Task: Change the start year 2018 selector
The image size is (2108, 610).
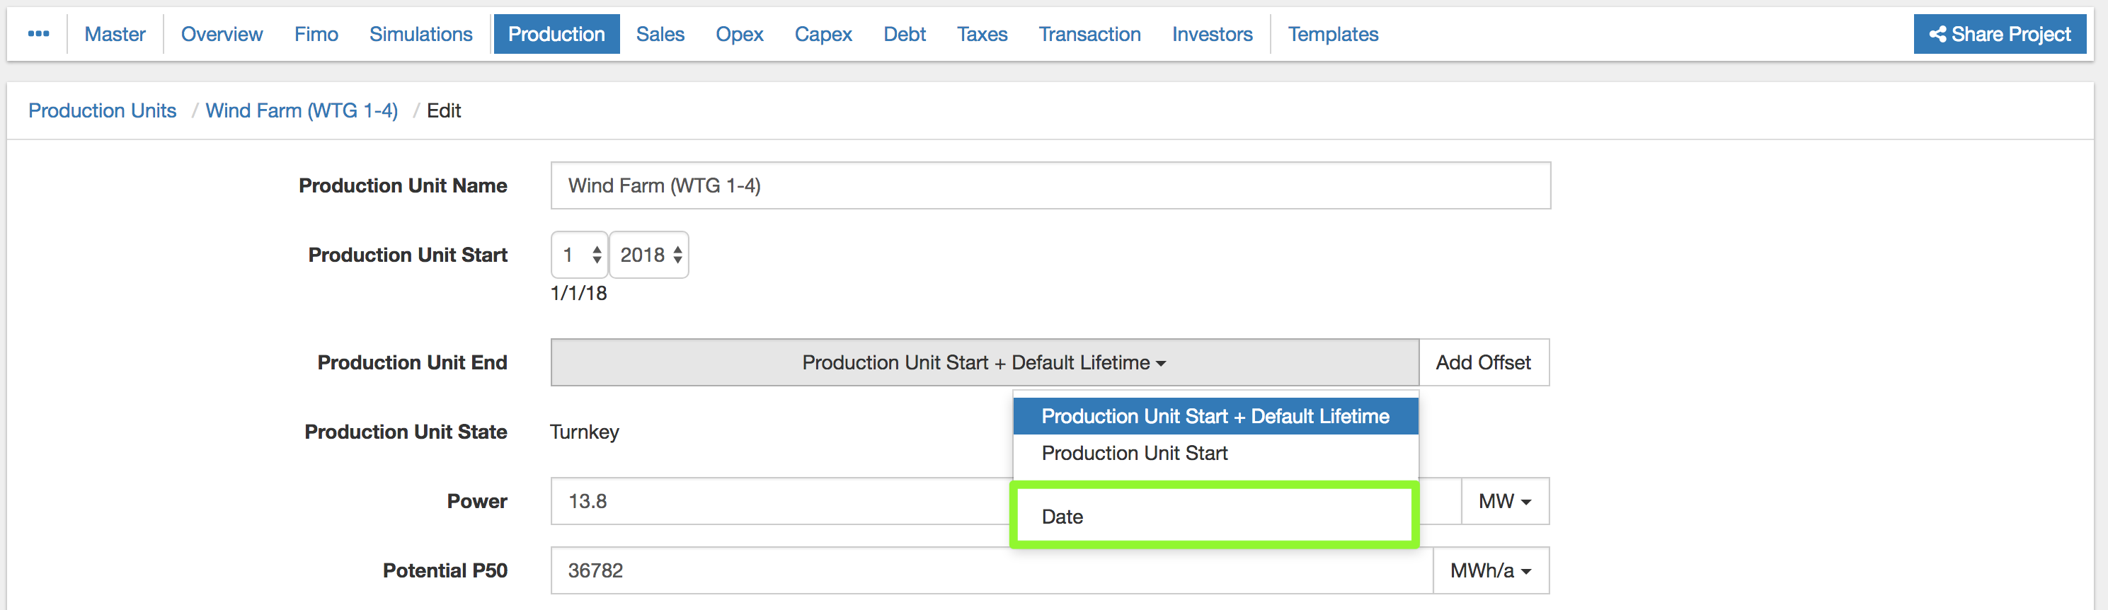Action: click(x=650, y=255)
